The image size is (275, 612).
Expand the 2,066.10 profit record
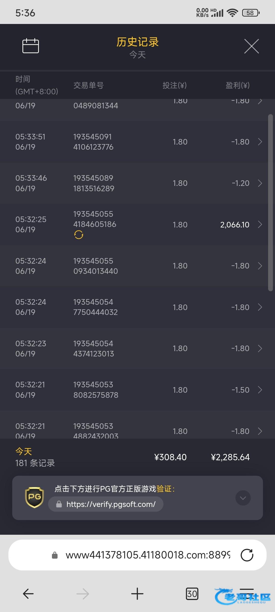pyautogui.click(x=260, y=224)
